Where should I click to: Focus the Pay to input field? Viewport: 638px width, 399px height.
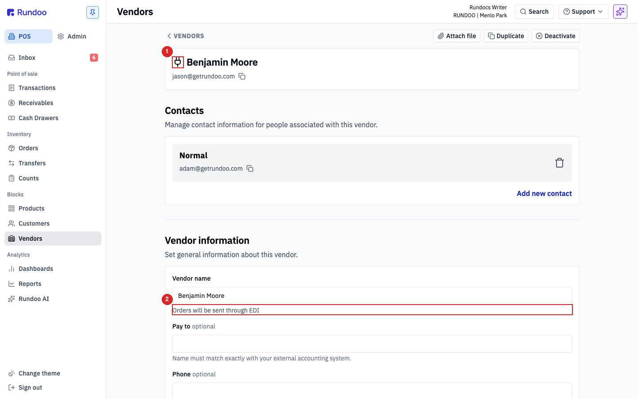(372, 344)
